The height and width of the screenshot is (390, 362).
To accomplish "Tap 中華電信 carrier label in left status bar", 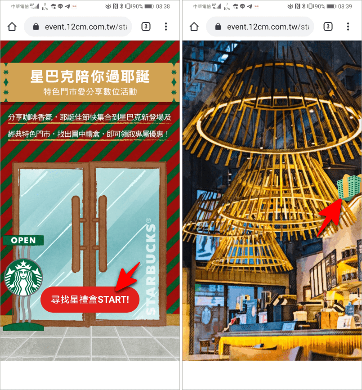I will tap(20, 6).
